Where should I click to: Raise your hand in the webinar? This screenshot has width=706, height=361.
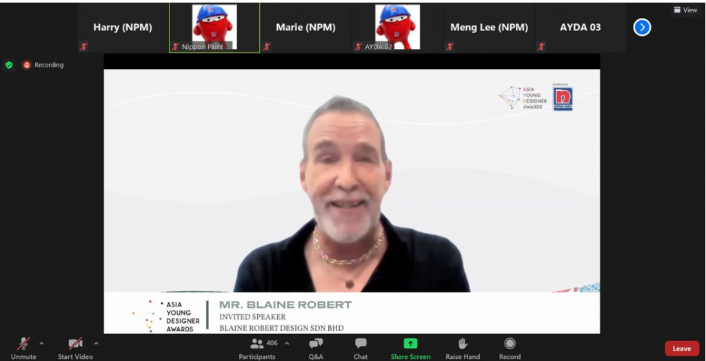pyautogui.click(x=463, y=347)
